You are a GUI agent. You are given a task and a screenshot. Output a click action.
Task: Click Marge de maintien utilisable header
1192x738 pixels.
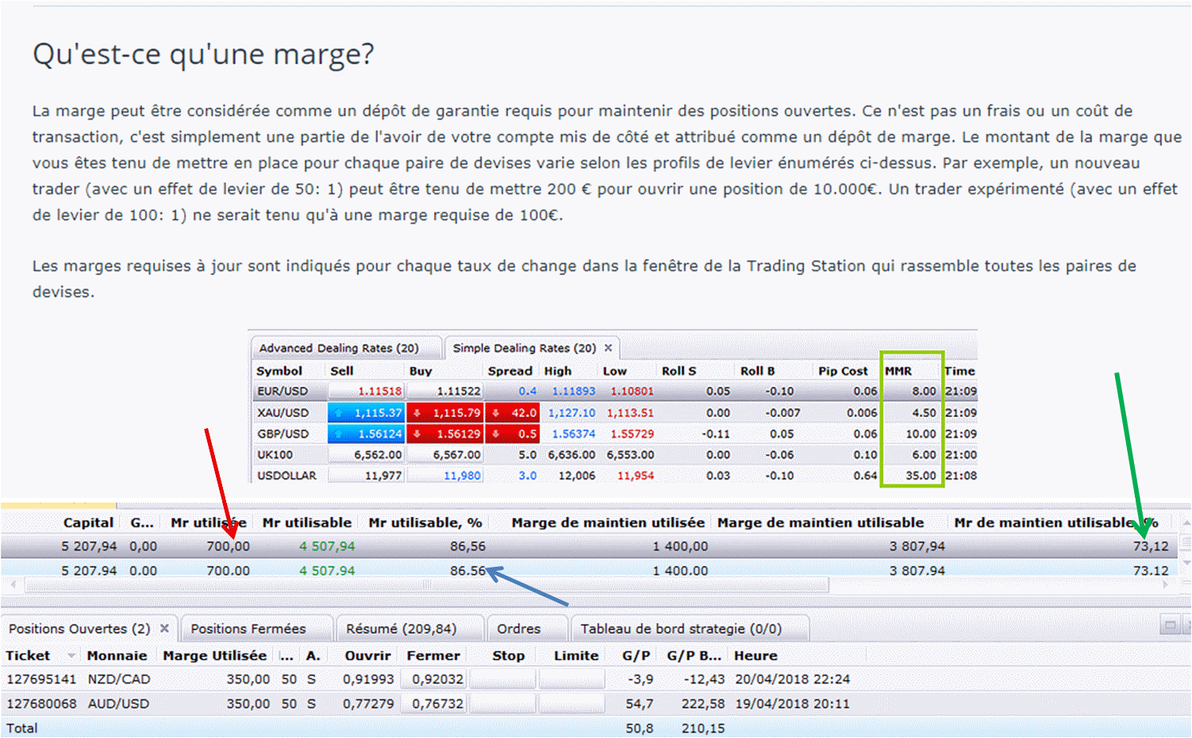[x=821, y=523]
